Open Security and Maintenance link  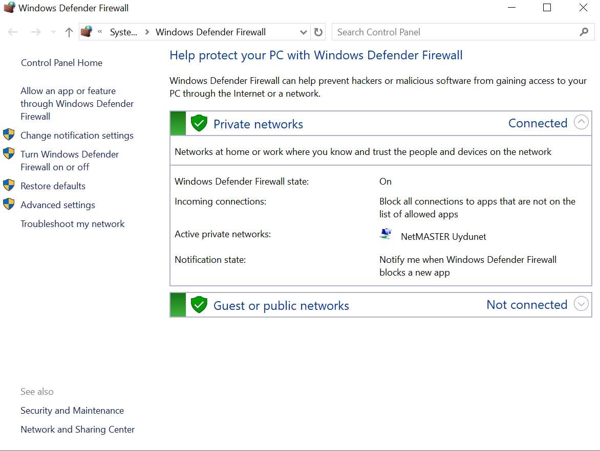pyautogui.click(x=72, y=411)
